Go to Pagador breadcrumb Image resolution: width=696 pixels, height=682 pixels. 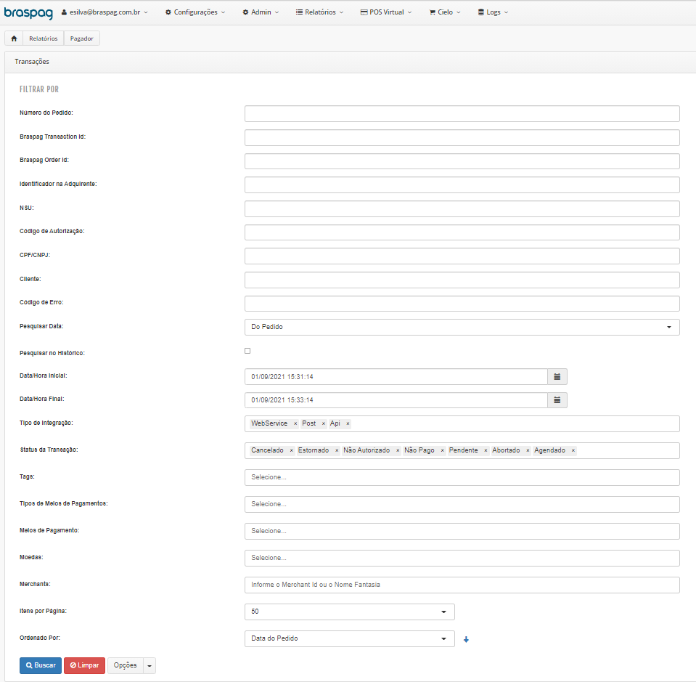pyautogui.click(x=82, y=38)
